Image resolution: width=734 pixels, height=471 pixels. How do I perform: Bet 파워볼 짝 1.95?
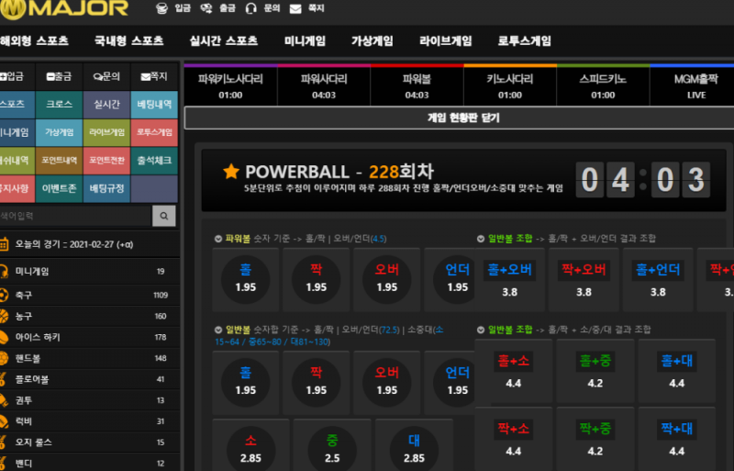tap(317, 280)
